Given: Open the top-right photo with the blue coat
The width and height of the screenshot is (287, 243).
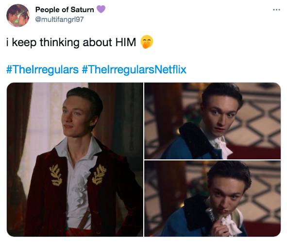Looking at the screenshot, I should [213, 121].
